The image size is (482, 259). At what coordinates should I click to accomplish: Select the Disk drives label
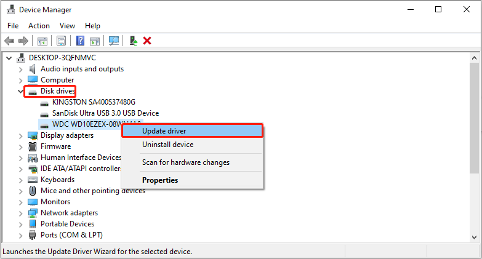tap(58, 91)
